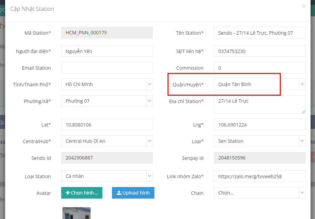315x219 pixels.
Task: Close the Cập Nhật Station dialog
Action: (304, 6)
